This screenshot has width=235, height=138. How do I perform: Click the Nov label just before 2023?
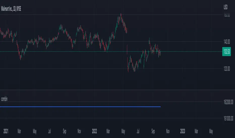[168, 131]
